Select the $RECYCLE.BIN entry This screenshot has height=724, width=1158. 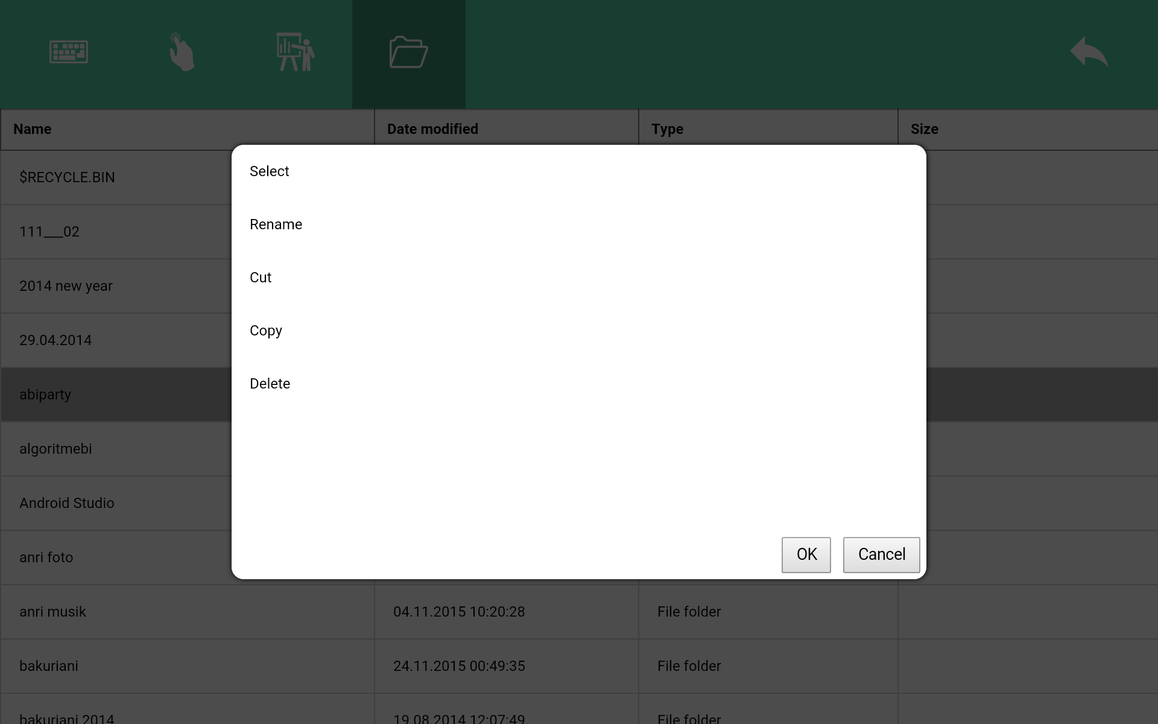[67, 177]
